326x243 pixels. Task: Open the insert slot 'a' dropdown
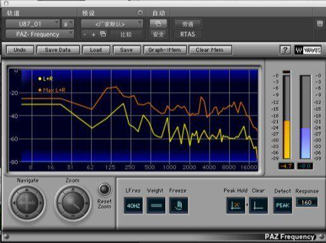tap(68, 24)
